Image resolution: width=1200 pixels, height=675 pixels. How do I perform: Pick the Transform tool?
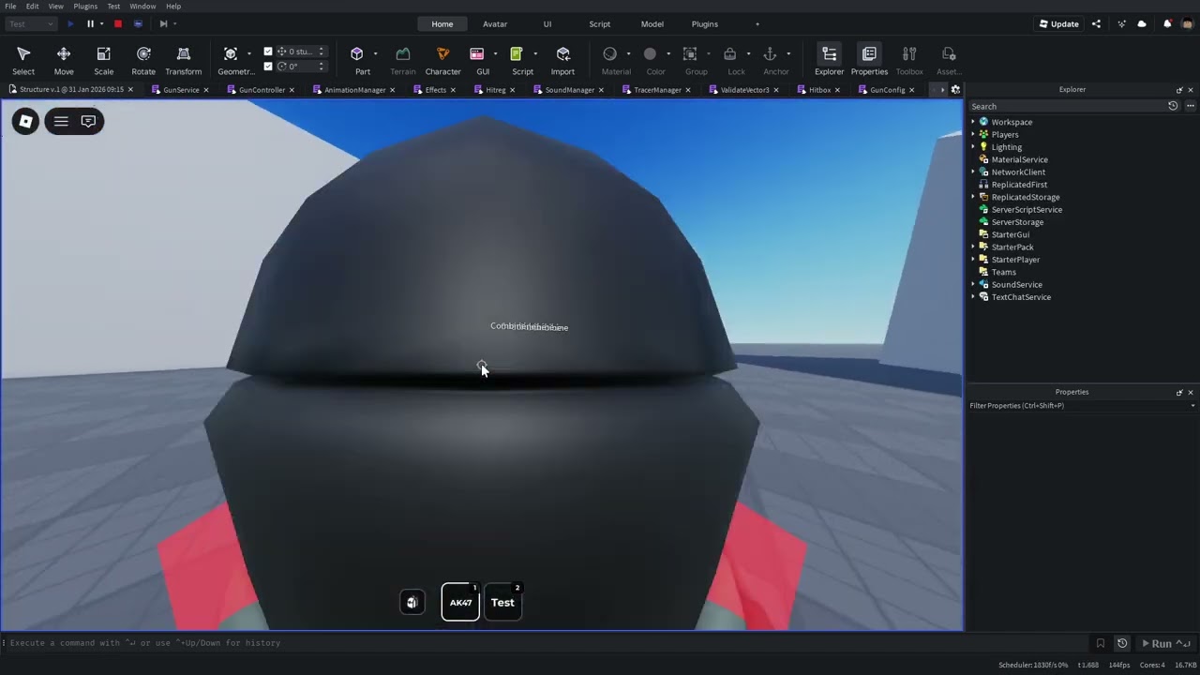[x=184, y=60]
